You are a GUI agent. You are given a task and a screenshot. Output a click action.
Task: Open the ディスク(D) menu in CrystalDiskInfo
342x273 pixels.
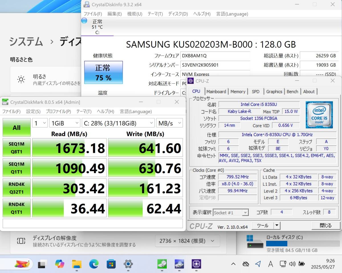(178, 14)
